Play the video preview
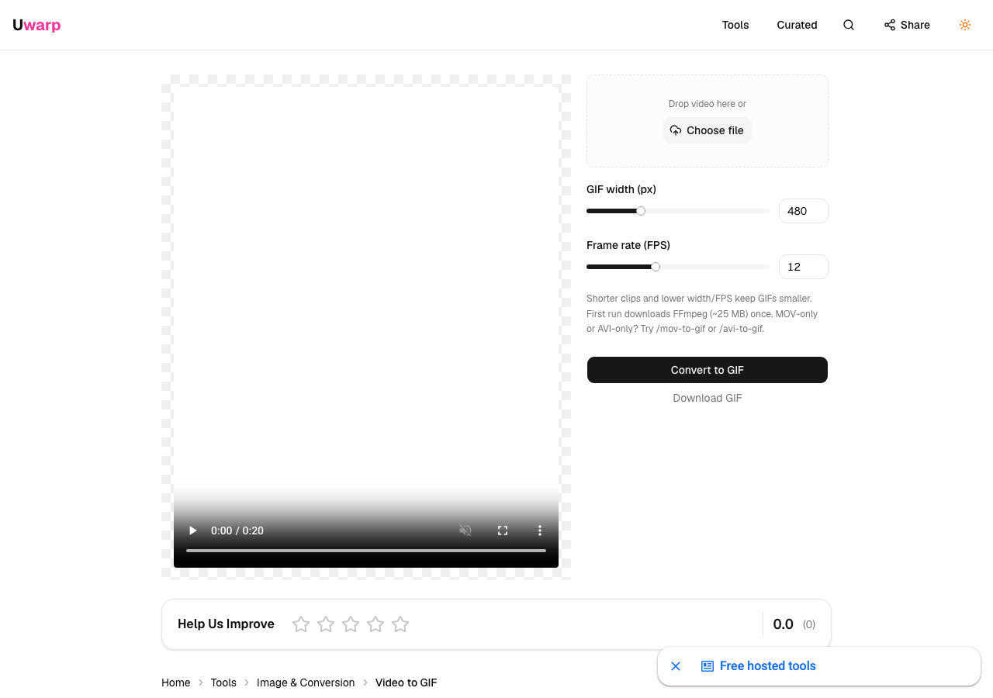The height and width of the screenshot is (698, 993). tap(193, 530)
